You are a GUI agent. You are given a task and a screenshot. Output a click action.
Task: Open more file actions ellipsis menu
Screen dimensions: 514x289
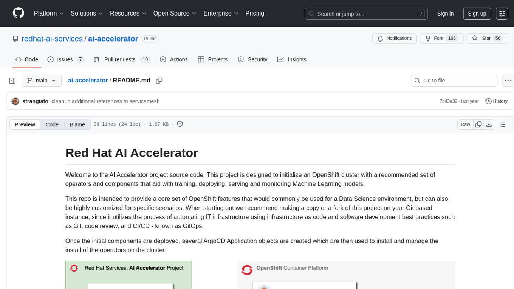[x=508, y=81]
